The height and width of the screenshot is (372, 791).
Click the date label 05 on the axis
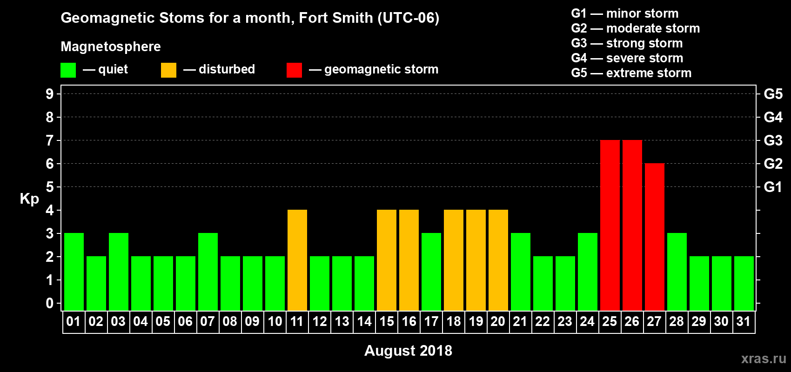pyautogui.click(x=163, y=321)
